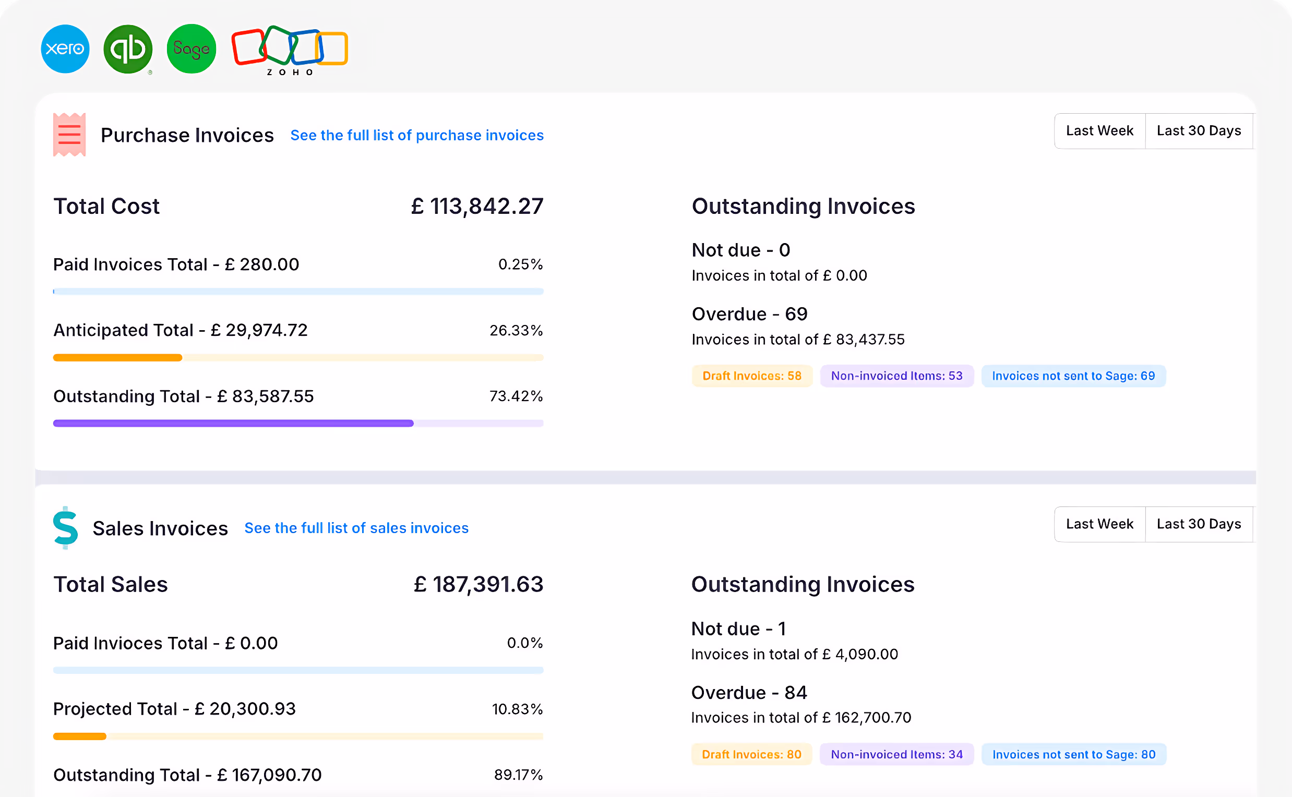Click the Non-invoiced Items: 34 badge

pos(896,754)
